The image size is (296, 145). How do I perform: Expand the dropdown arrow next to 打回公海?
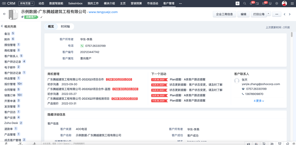(x=269, y=14)
